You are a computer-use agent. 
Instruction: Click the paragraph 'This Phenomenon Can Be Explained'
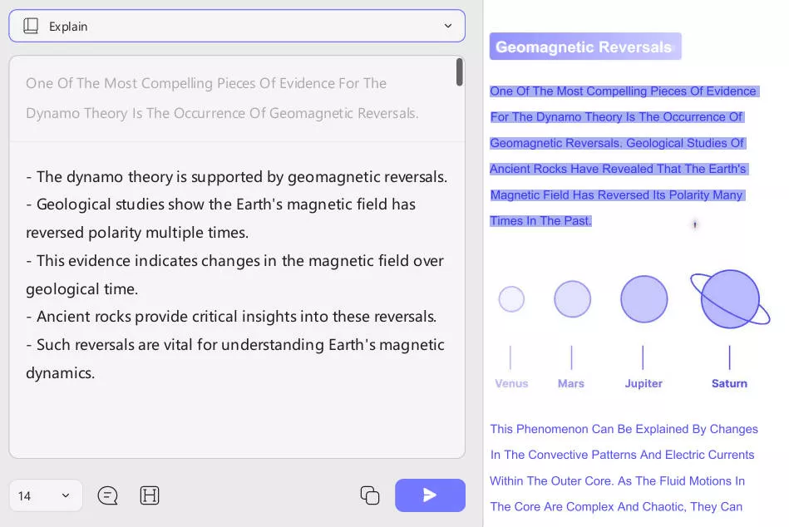[623, 467]
